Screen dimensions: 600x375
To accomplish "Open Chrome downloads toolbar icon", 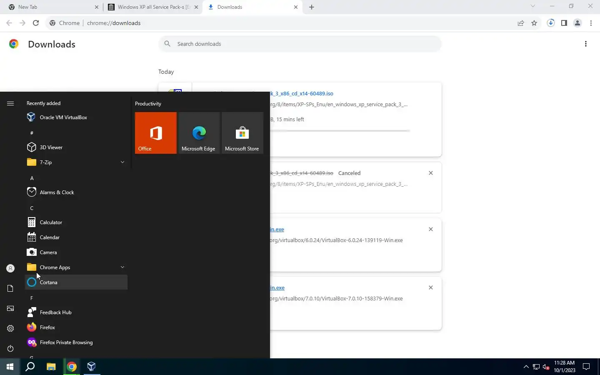I will click(x=551, y=23).
